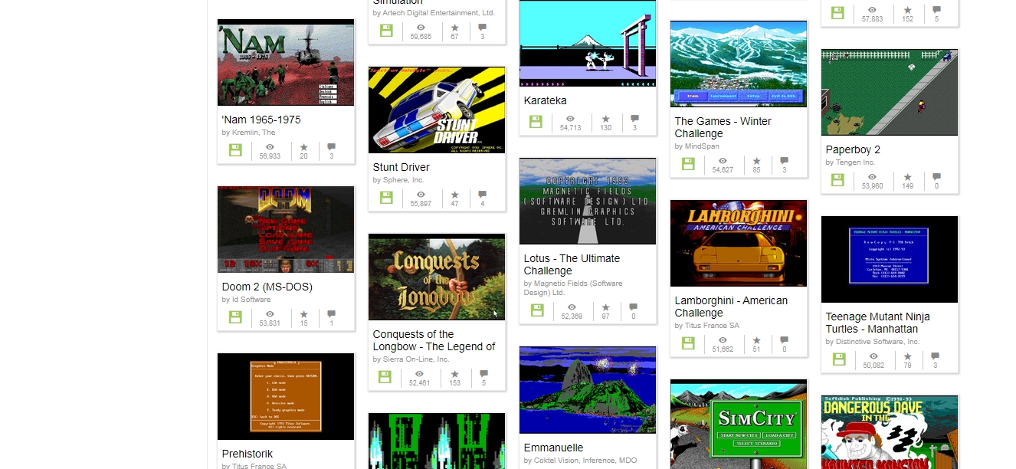Click the favorites star on Conquests of the Longbow

coord(455,373)
